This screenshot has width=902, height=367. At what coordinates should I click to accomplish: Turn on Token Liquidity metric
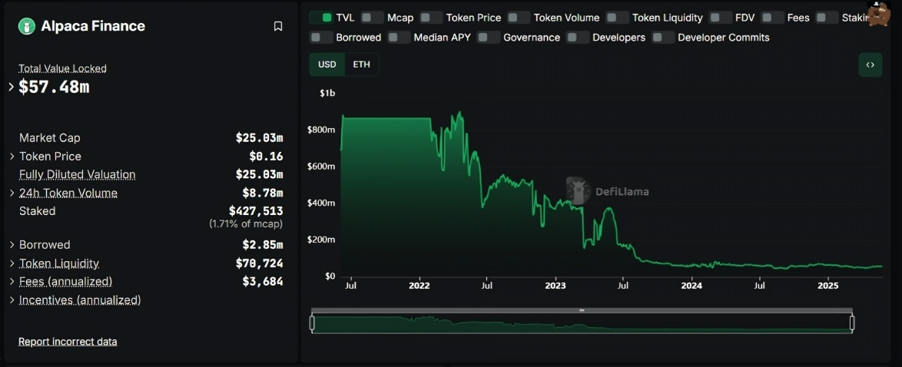coord(618,18)
